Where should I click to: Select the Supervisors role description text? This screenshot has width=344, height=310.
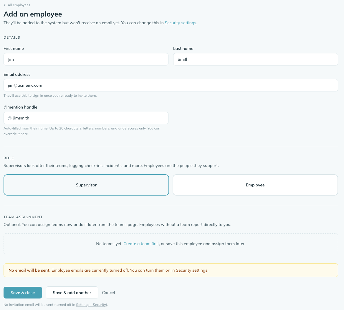111,165
